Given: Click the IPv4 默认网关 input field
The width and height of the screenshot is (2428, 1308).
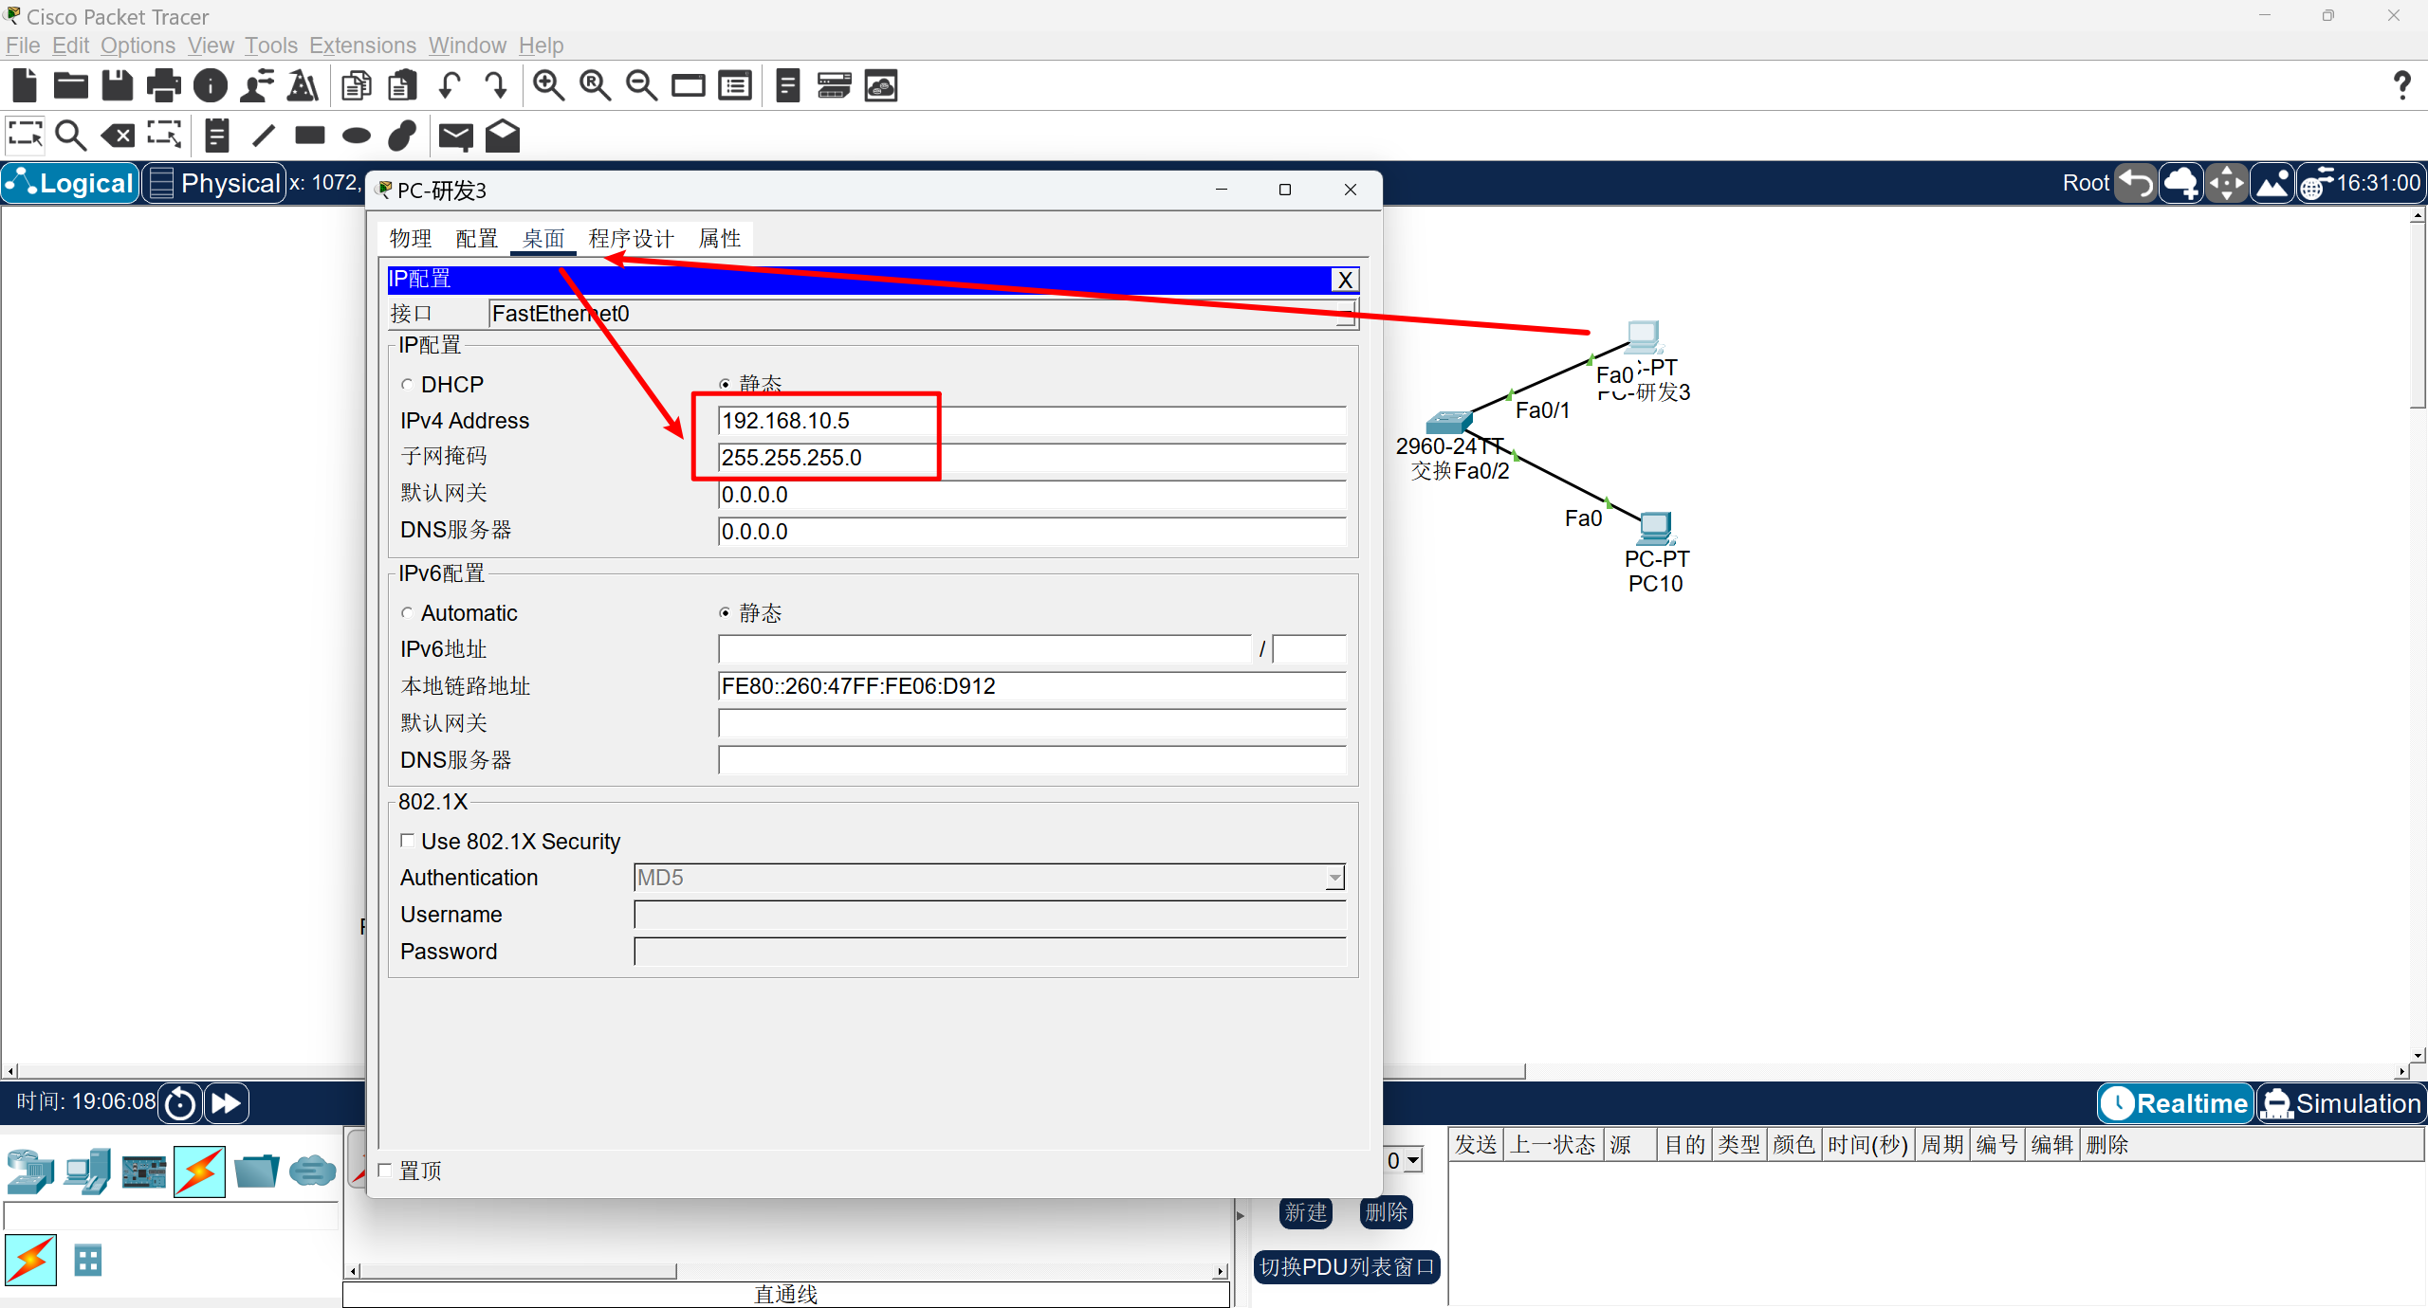Looking at the screenshot, I should [x=1032, y=495].
